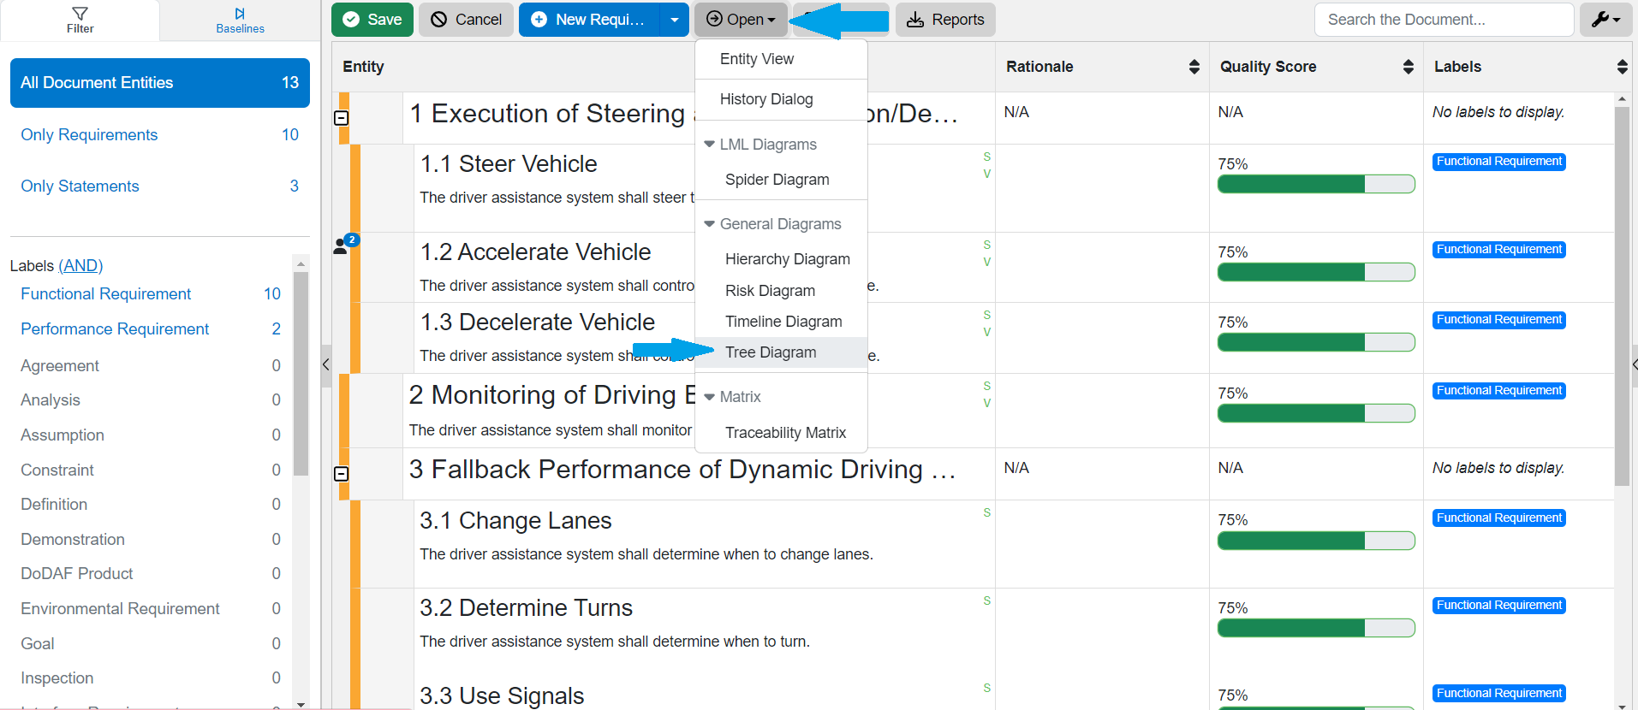Collapse section 1 Execution of Steering
The height and width of the screenshot is (710, 1638).
click(x=341, y=118)
